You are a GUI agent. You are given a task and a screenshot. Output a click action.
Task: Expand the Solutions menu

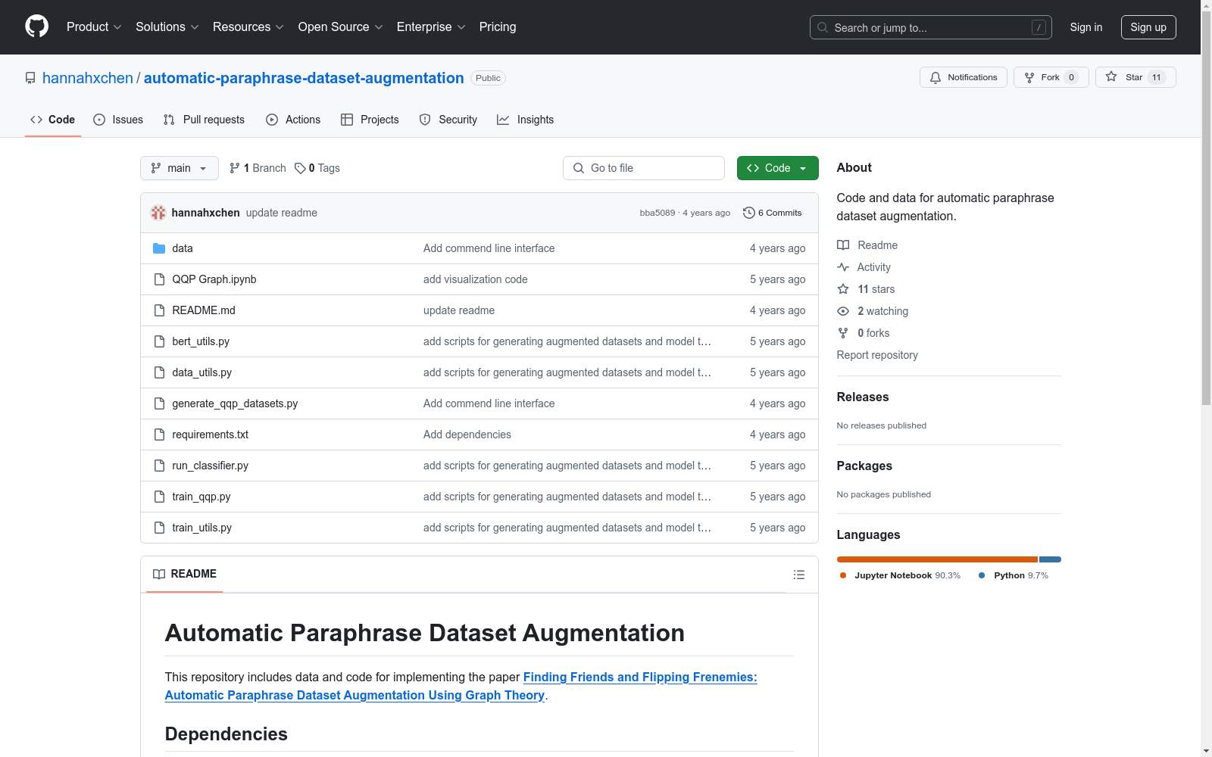coord(167,27)
